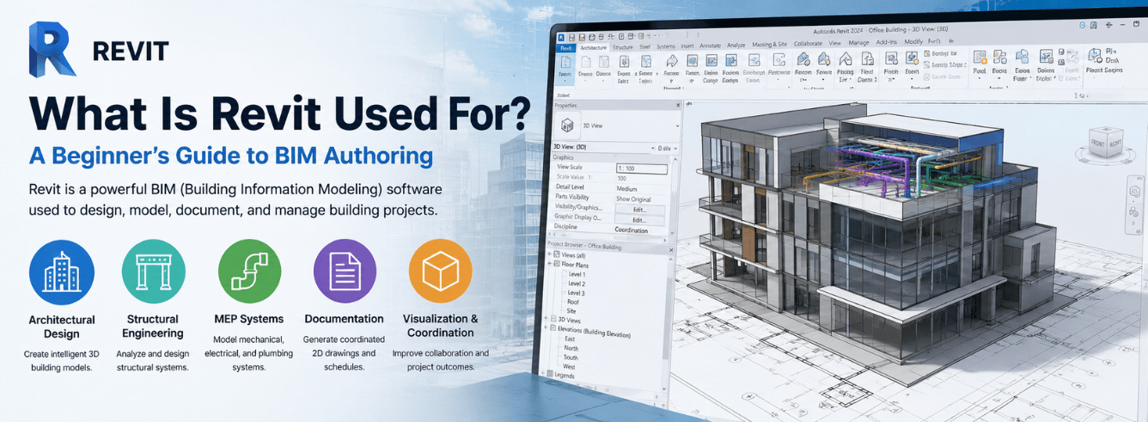The width and height of the screenshot is (1148, 422).
Task: Open the Steel ribbon tab
Action: (645, 47)
